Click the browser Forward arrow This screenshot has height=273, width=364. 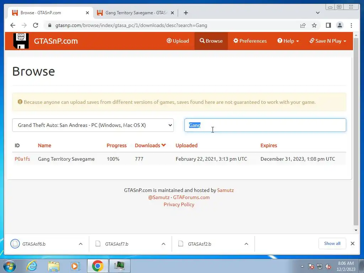(x=24, y=25)
